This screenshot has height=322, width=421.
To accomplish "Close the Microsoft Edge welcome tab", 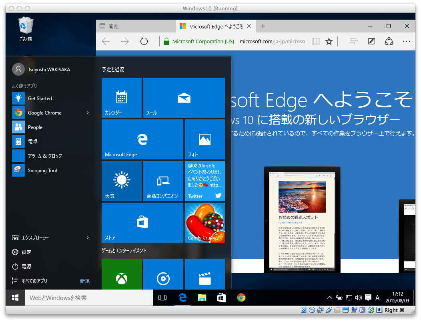I will click(249, 26).
